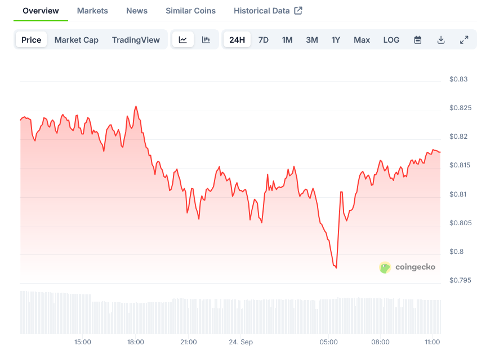
Task: Select the 24H time range
Action: pyautogui.click(x=237, y=40)
